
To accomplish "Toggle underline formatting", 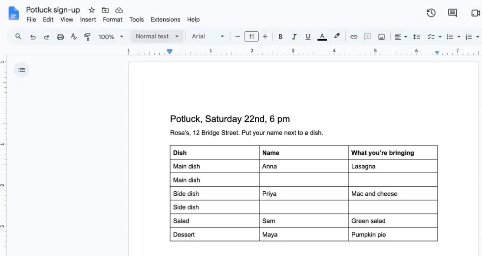I will [x=308, y=37].
